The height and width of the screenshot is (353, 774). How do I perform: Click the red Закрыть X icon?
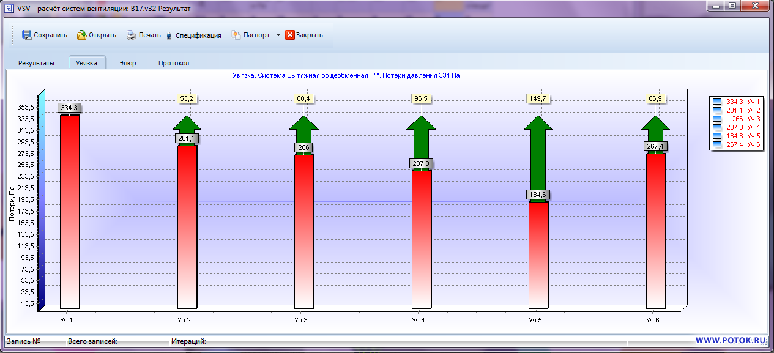point(290,35)
